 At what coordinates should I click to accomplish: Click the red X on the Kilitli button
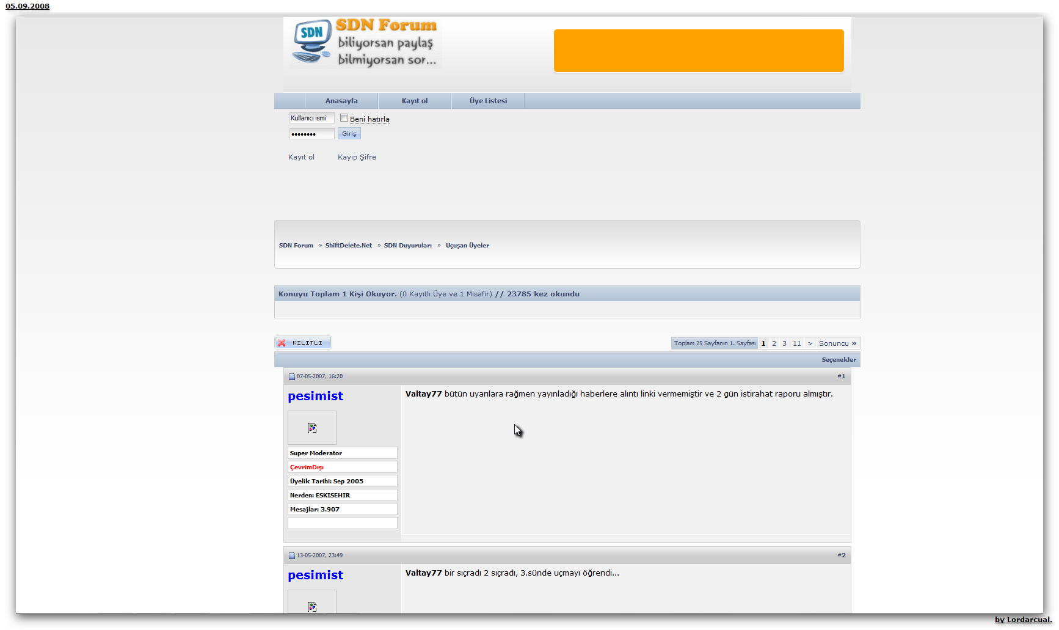point(282,343)
